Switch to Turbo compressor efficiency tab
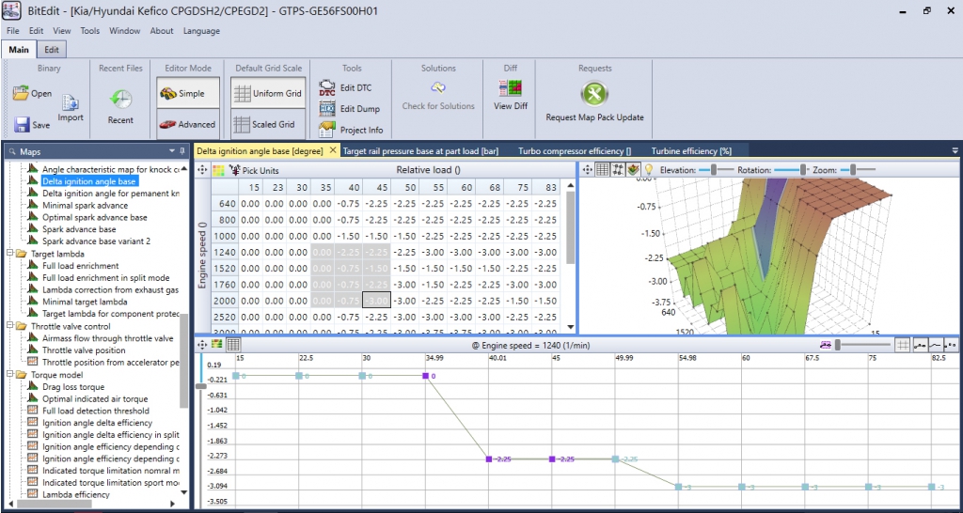 click(575, 150)
